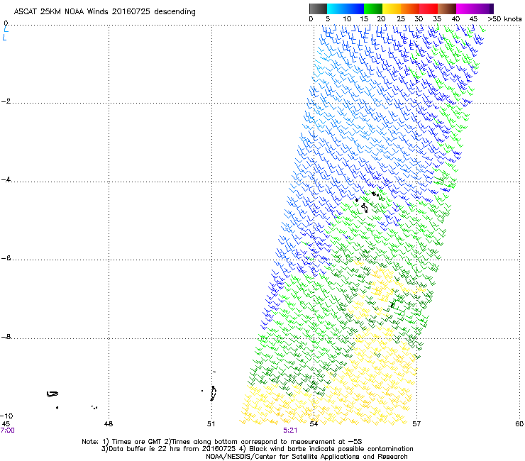Click longitude axis label '57'

point(416,424)
